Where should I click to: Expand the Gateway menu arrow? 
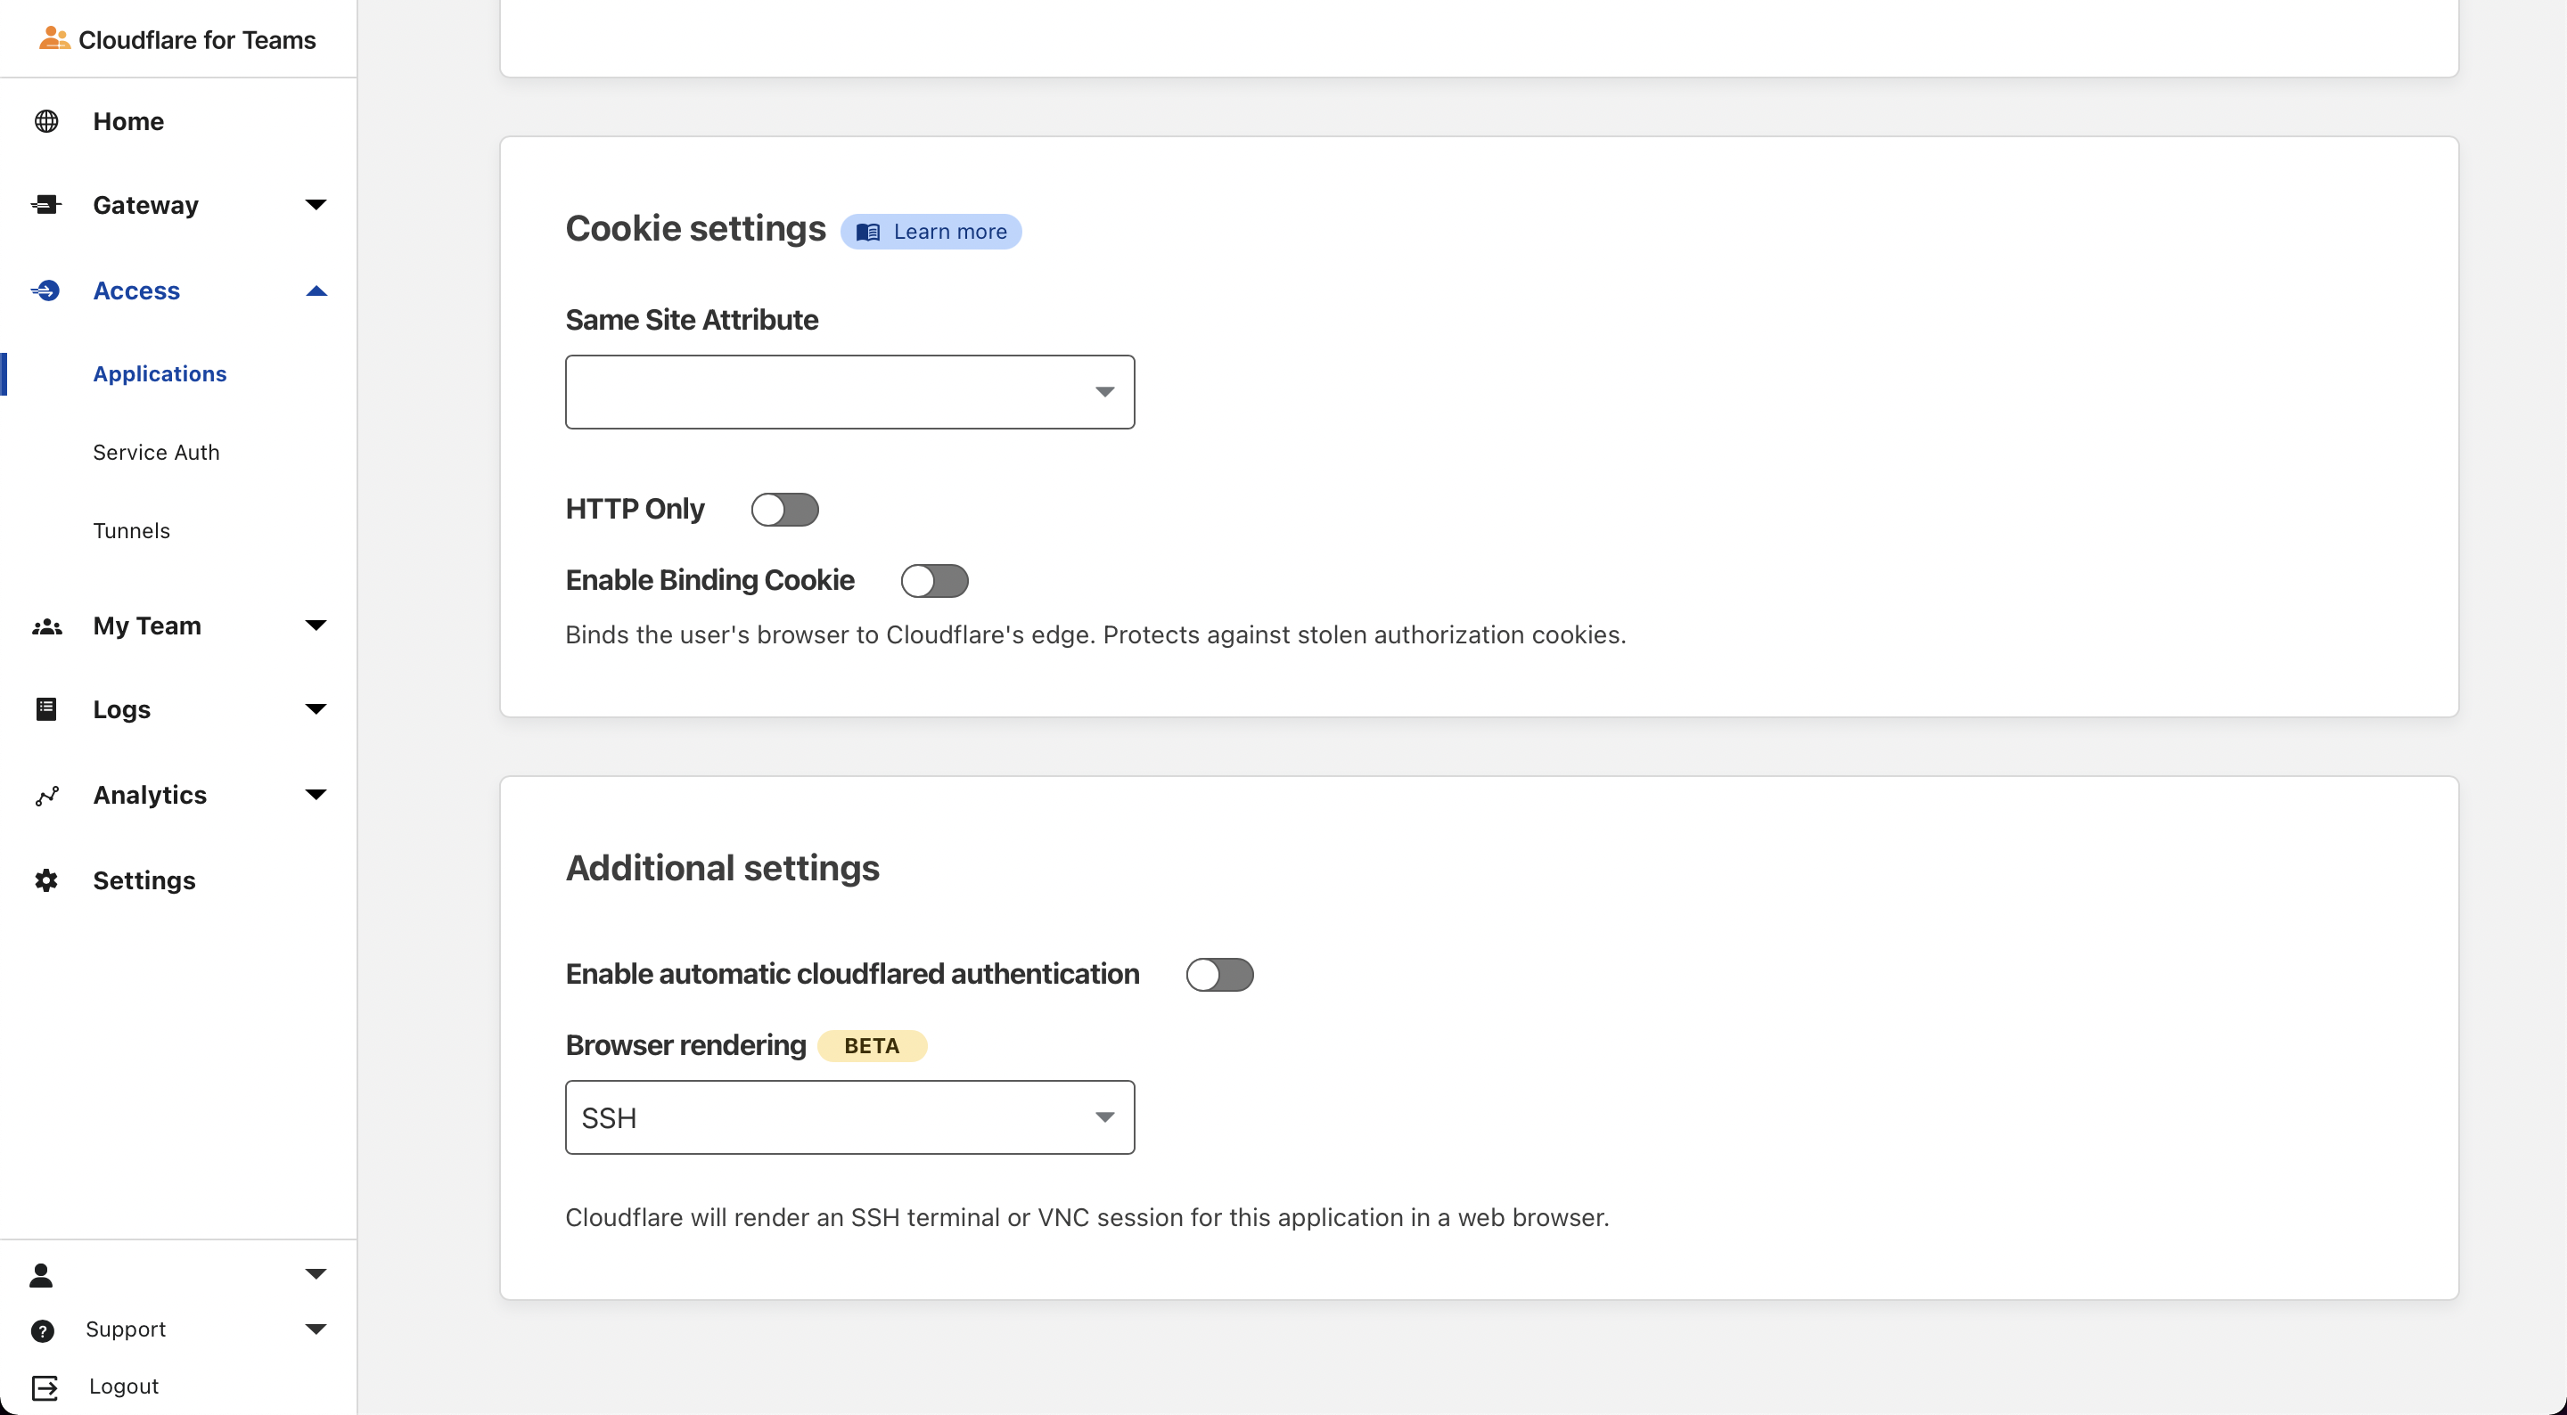tap(316, 205)
